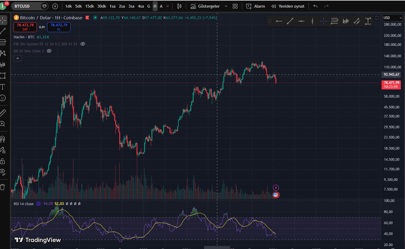Select the A monthly interval
405x249 pixels.
(161, 6)
